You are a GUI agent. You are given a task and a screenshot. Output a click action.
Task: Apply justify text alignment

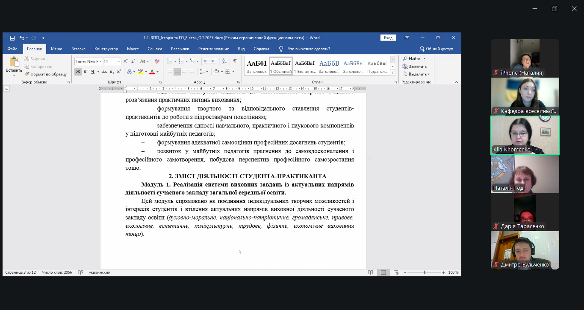tap(192, 72)
